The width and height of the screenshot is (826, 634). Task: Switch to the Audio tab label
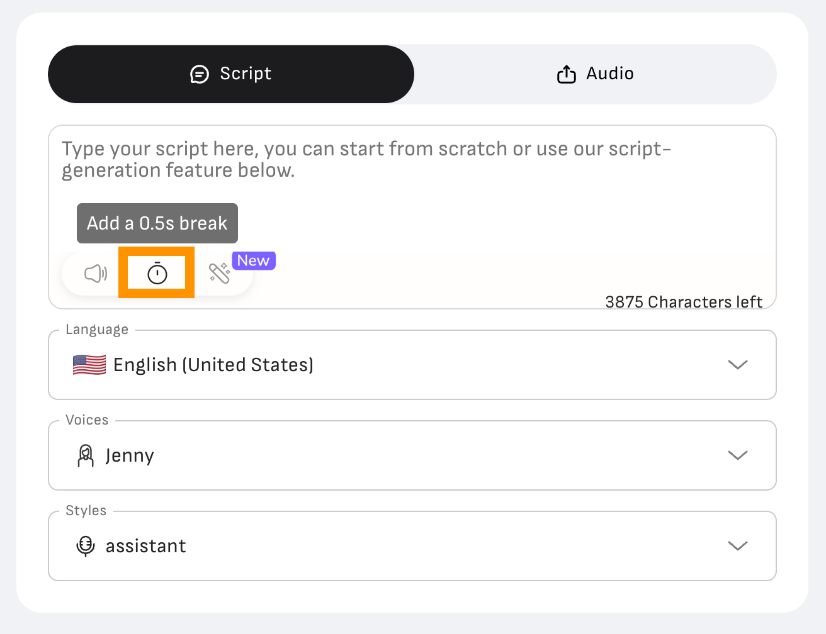[x=609, y=74]
